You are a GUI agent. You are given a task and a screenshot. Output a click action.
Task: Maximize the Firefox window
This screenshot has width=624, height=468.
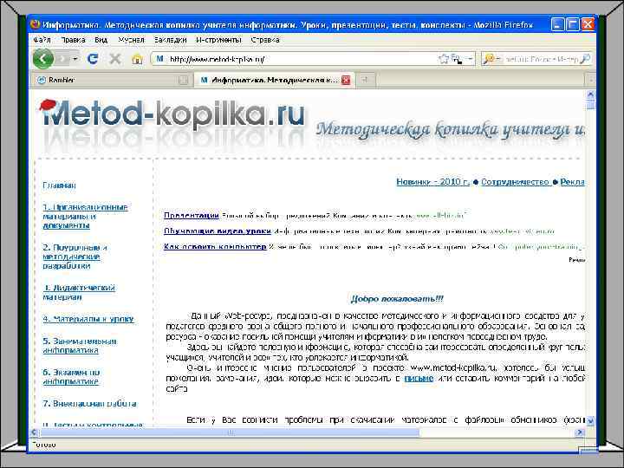[x=573, y=24]
